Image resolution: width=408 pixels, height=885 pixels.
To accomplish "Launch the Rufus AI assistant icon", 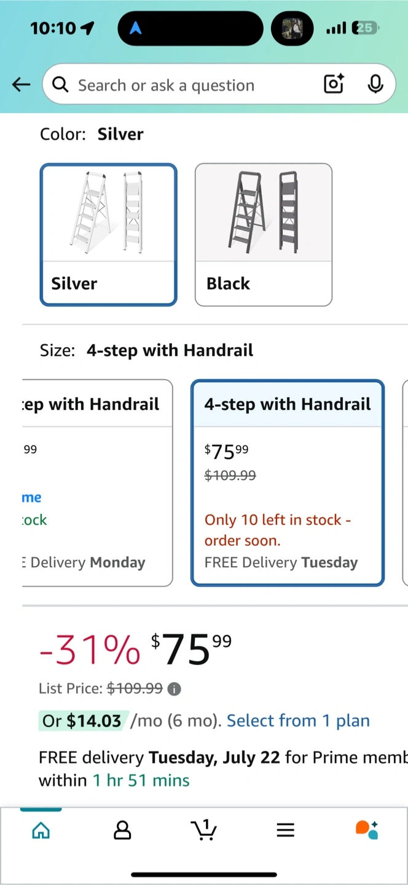I will [367, 830].
